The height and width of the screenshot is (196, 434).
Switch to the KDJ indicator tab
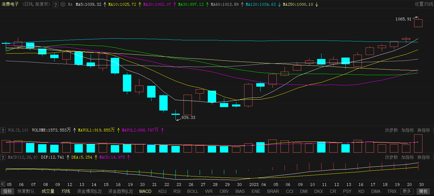162,191
